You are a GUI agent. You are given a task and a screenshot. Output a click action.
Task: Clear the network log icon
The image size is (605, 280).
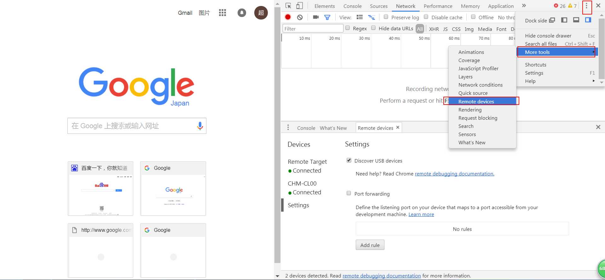300,17
